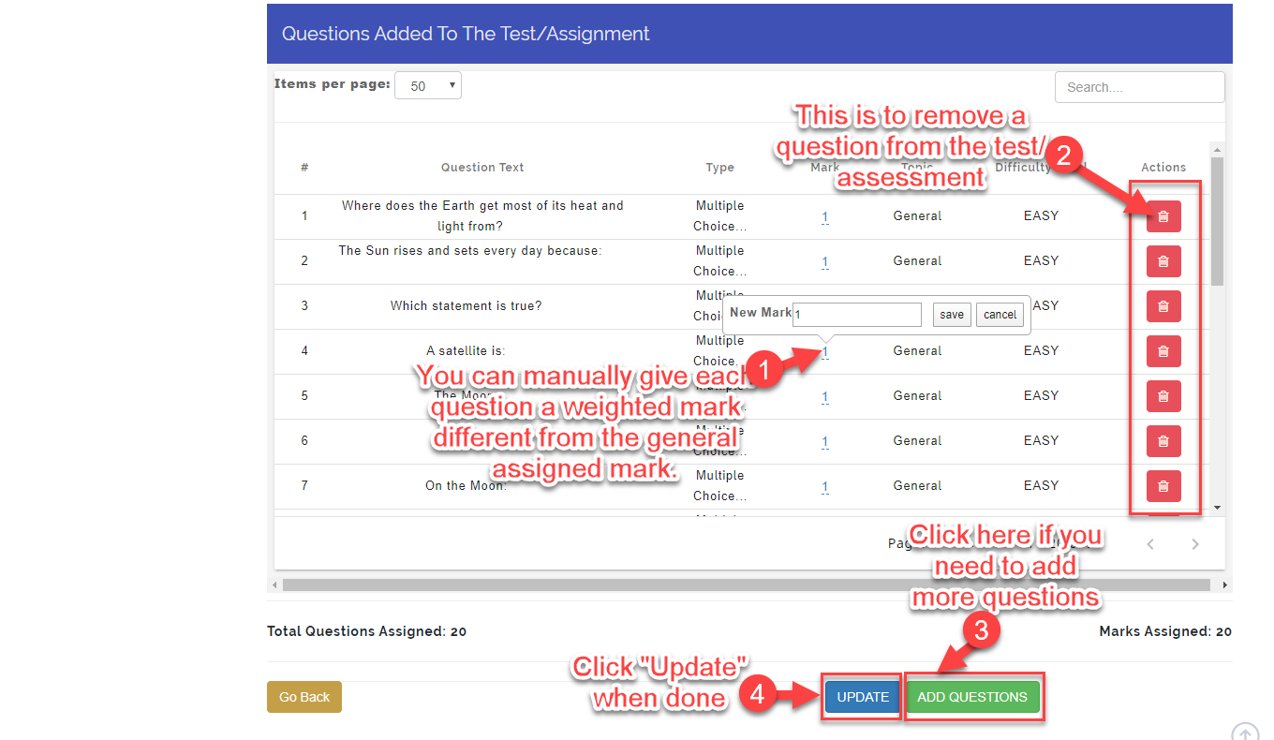Click General topic in row 2
The height and width of the screenshot is (740, 1274).
click(x=917, y=261)
